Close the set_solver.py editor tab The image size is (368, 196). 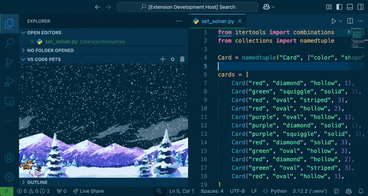click(x=240, y=21)
